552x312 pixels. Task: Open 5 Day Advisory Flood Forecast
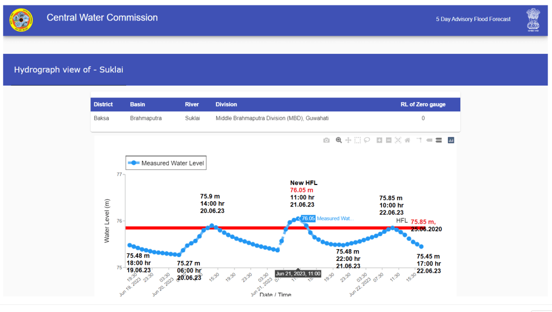(473, 19)
